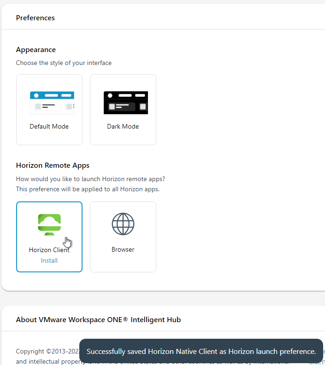The image size is (325, 365).
Task: Click the Install link under Horizon Client
Action: (49, 260)
